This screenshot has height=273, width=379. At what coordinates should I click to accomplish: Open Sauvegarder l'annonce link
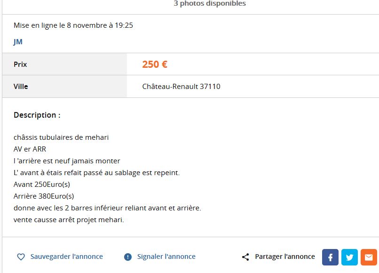(67, 257)
